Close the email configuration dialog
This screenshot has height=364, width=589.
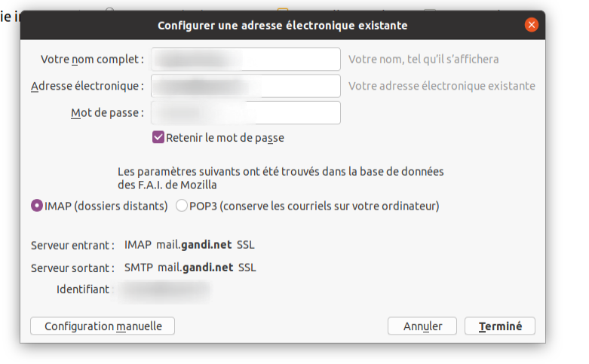532,25
